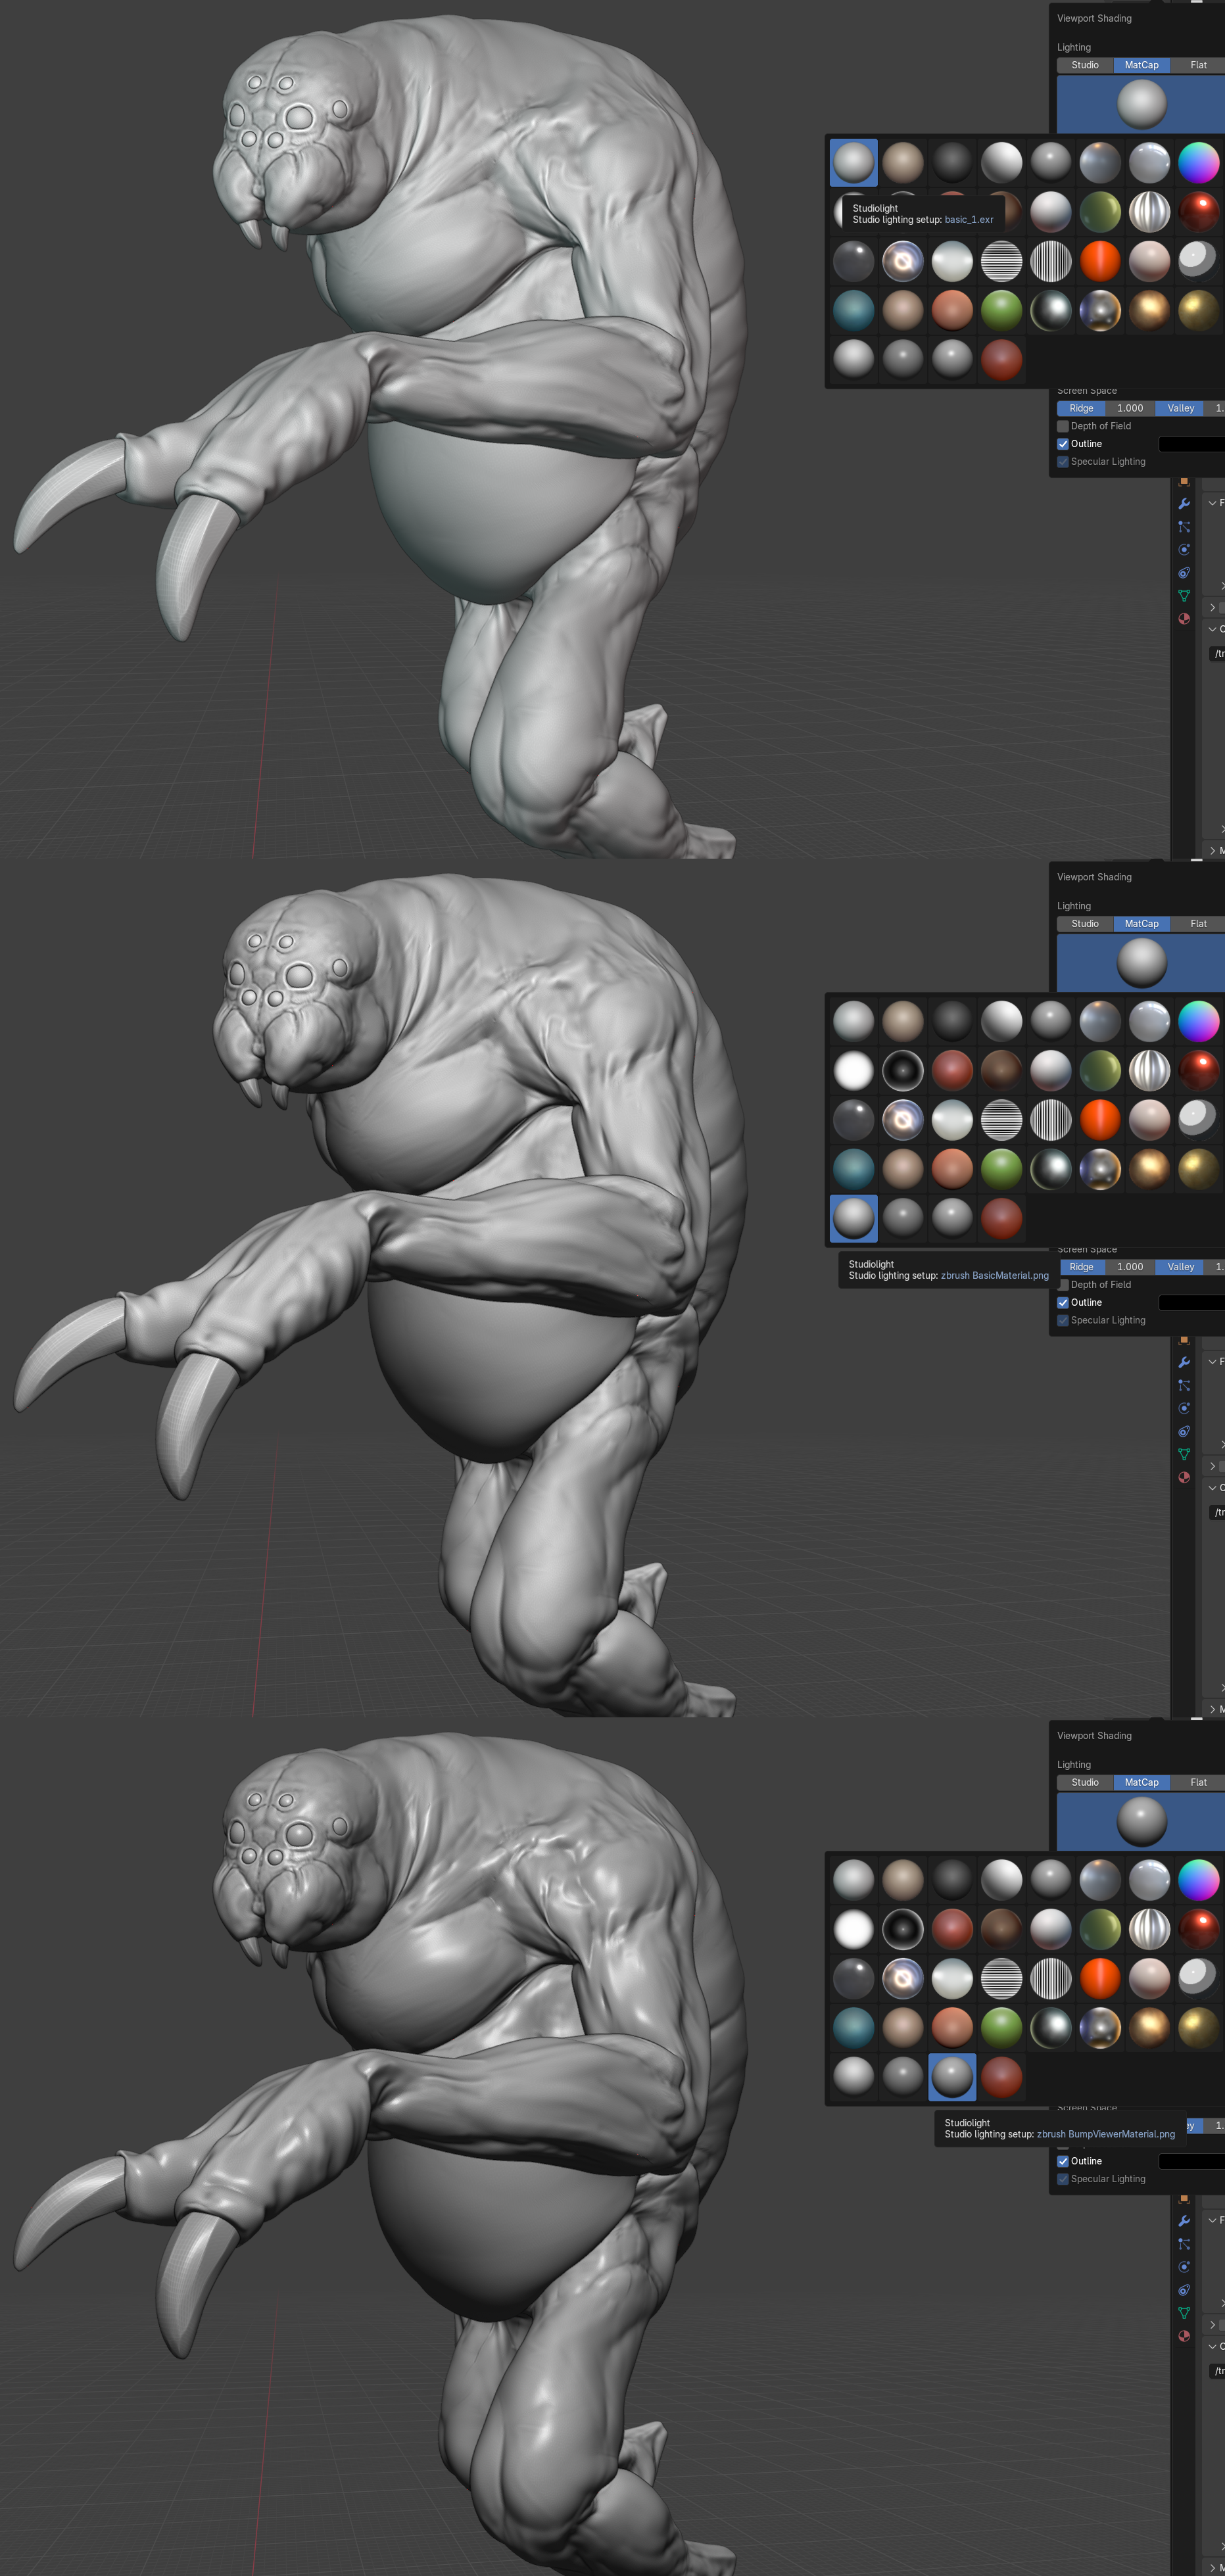This screenshot has width=1225, height=2576.
Task: Collapse the 'C' properties panel in top screenshot
Action: tap(1213, 629)
